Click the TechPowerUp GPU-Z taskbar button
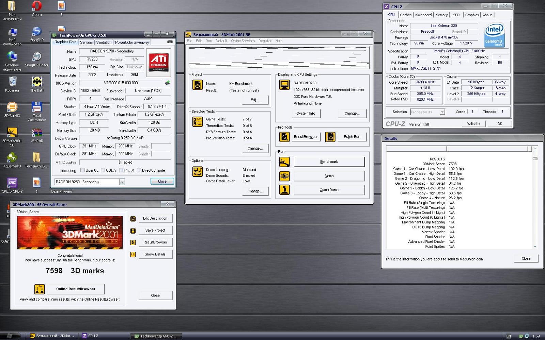Image resolution: width=545 pixels, height=340 pixels. (x=156, y=336)
